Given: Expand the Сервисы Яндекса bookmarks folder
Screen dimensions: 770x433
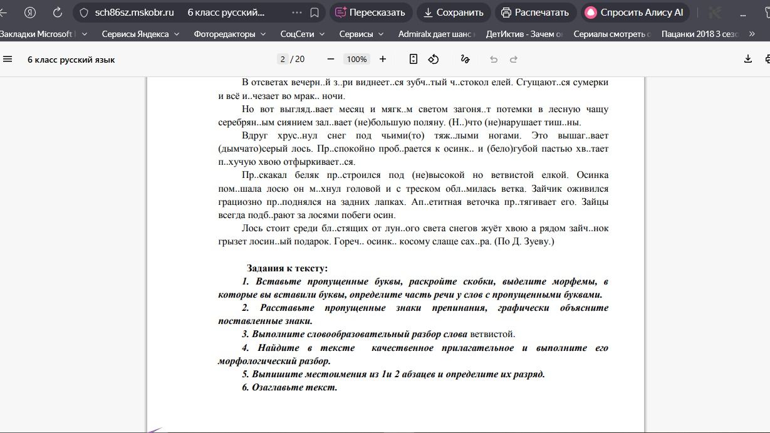Looking at the screenshot, I should [x=141, y=34].
